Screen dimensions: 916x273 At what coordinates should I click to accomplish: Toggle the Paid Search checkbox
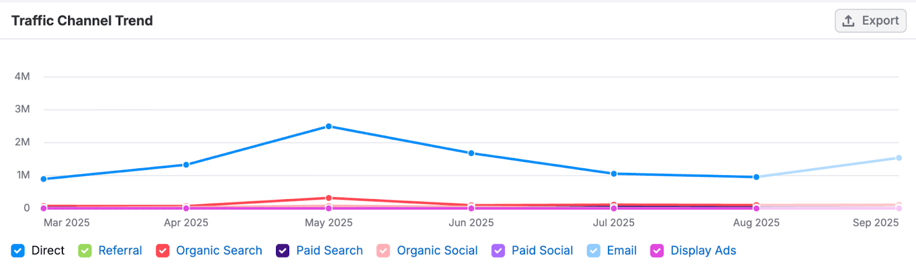[x=283, y=251]
